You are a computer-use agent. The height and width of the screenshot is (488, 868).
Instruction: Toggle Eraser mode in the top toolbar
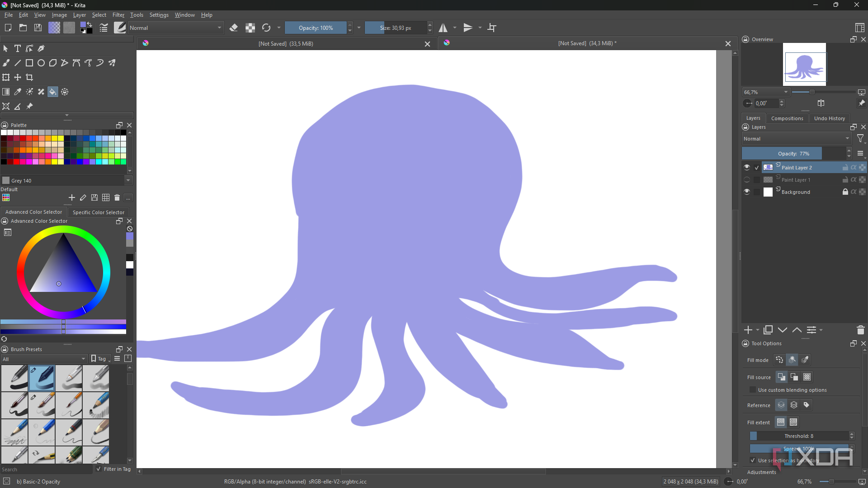[x=234, y=28]
